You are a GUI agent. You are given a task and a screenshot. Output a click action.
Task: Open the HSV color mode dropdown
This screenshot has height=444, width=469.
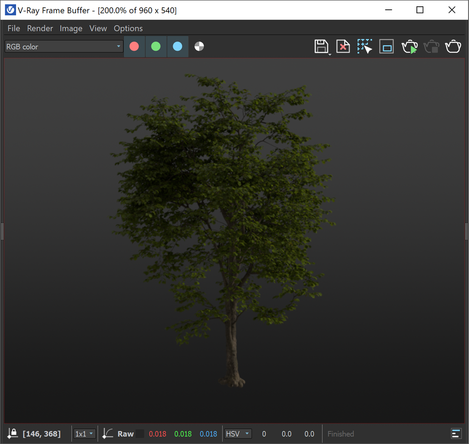(238, 433)
